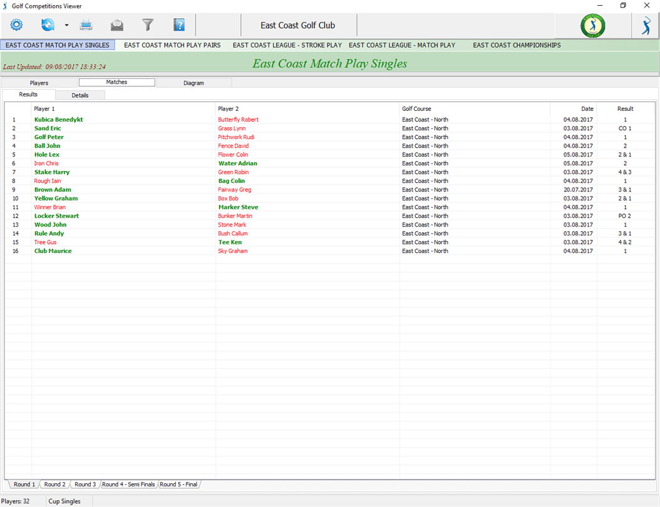This screenshot has height=507, width=660.
Task: Open help with the question mark icon
Action: [179, 25]
